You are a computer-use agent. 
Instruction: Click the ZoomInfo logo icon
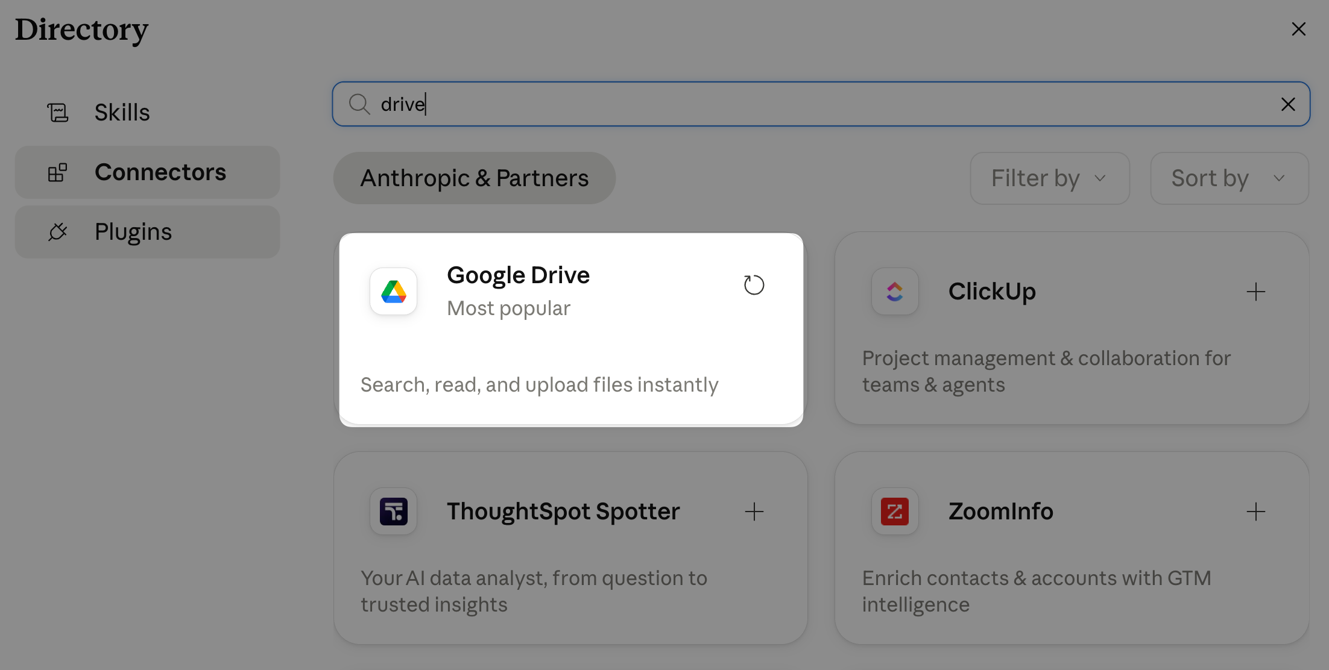tap(895, 512)
